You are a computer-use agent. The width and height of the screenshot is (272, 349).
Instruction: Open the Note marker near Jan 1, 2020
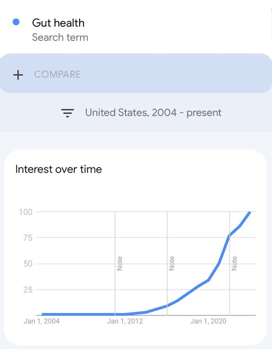click(x=234, y=263)
